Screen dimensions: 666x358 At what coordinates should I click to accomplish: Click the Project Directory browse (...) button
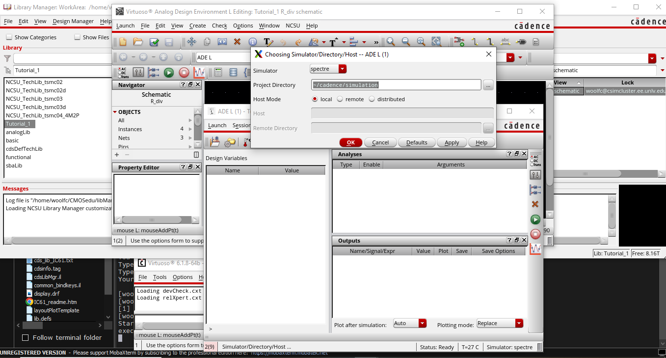pos(488,85)
